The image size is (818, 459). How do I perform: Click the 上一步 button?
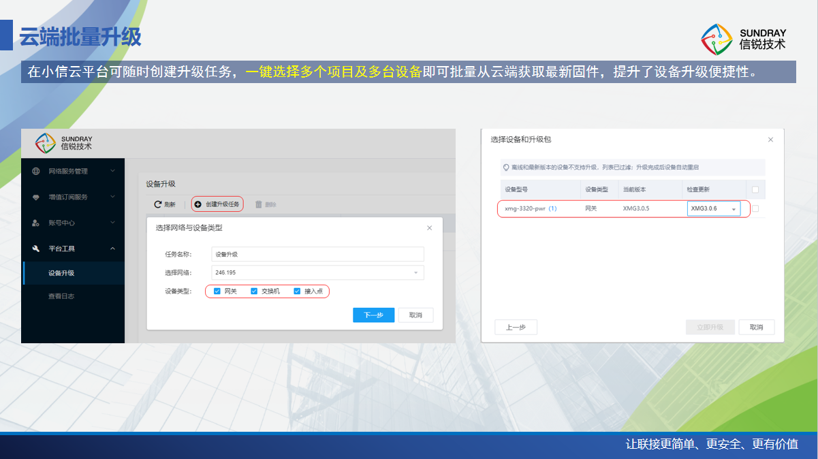pos(516,327)
